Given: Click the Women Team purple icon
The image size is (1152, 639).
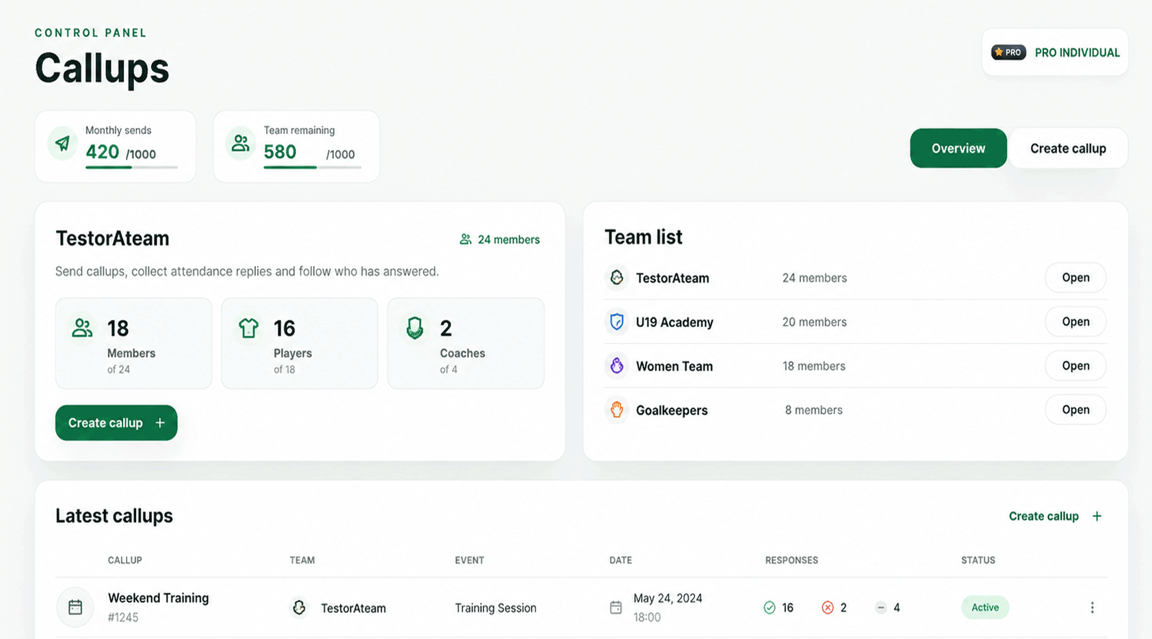Looking at the screenshot, I should 617,366.
